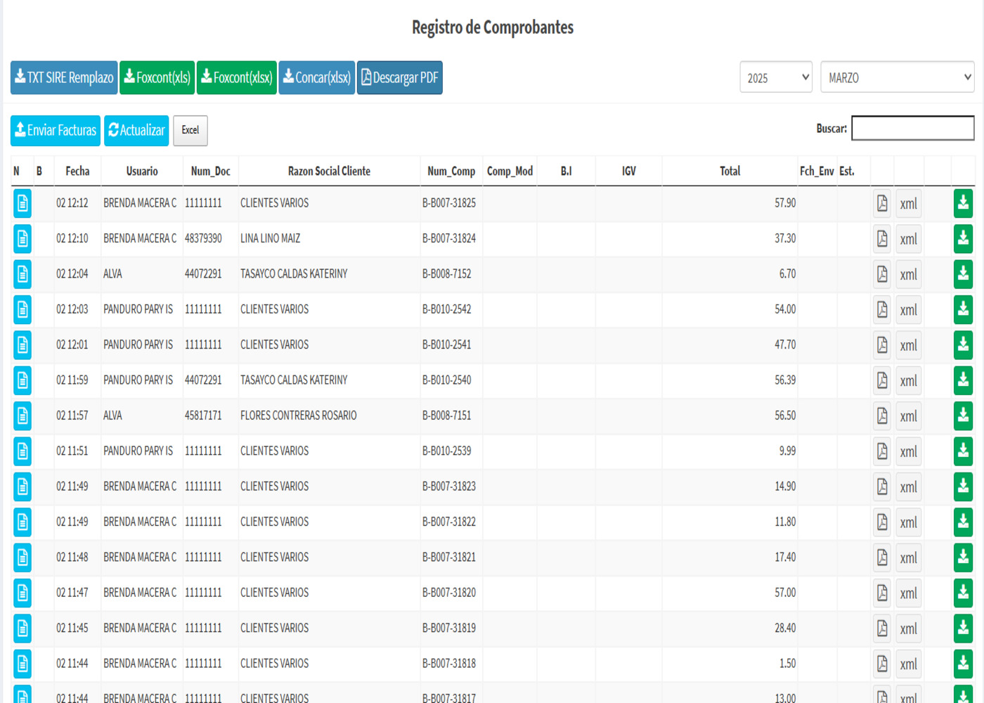Image resolution: width=984 pixels, height=703 pixels.
Task: Focus the Buscar search field
Action: tap(912, 129)
